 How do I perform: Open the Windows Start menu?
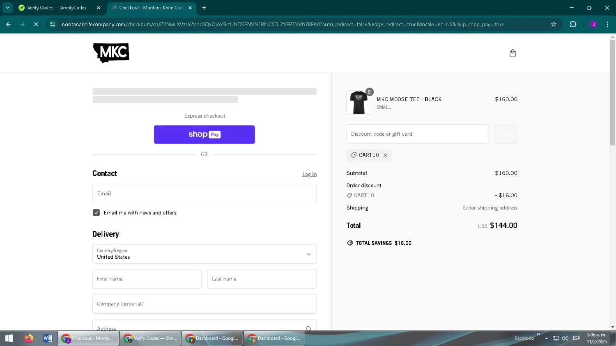click(9, 338)
